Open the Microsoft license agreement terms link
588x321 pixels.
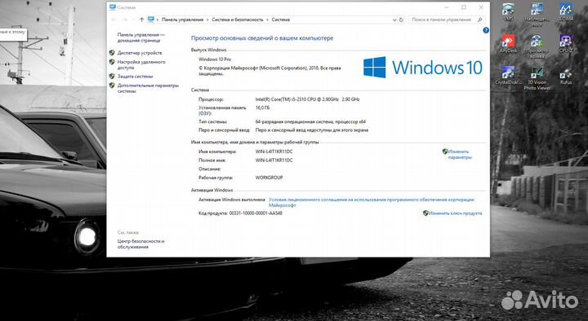pos(372,202)
